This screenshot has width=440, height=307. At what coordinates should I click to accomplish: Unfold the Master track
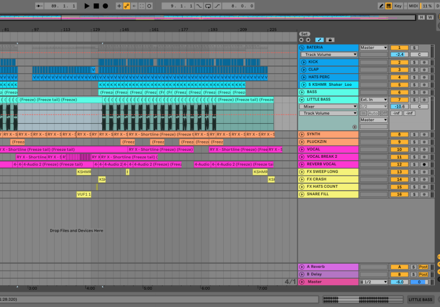tap(302, 282)
